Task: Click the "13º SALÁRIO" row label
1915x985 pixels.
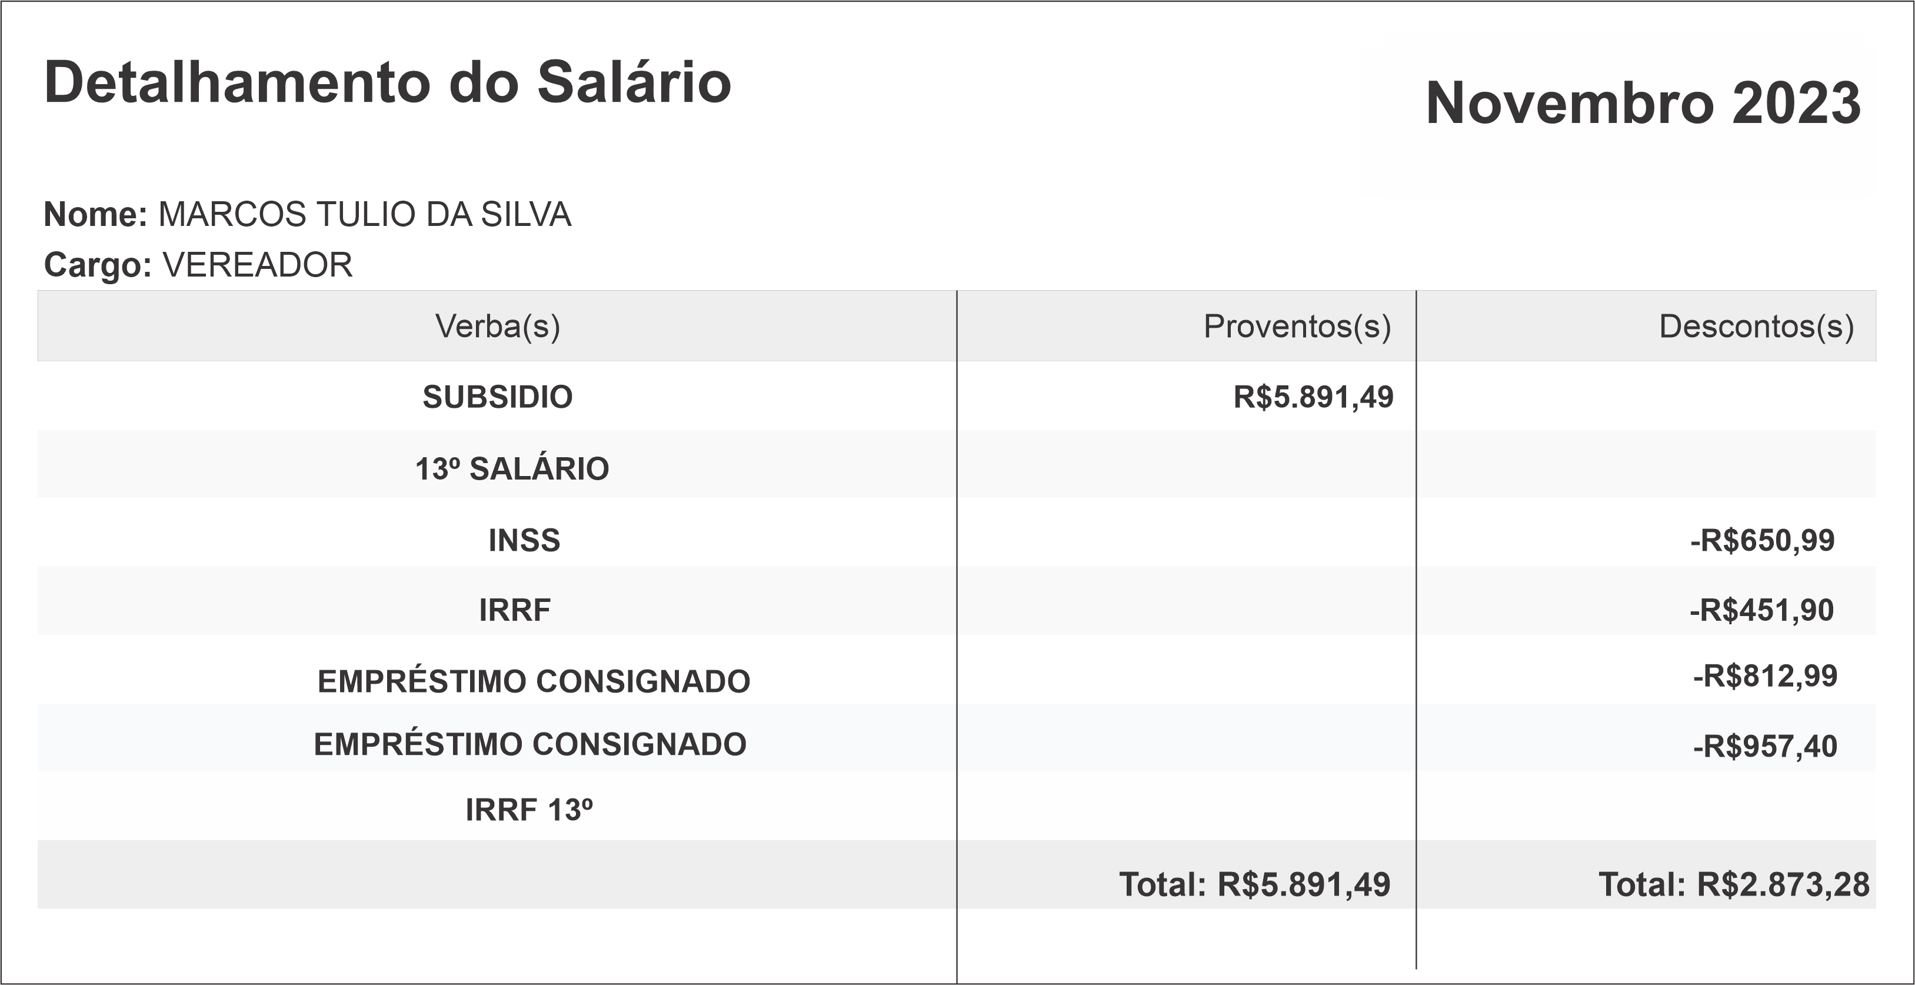Action: 511,469
